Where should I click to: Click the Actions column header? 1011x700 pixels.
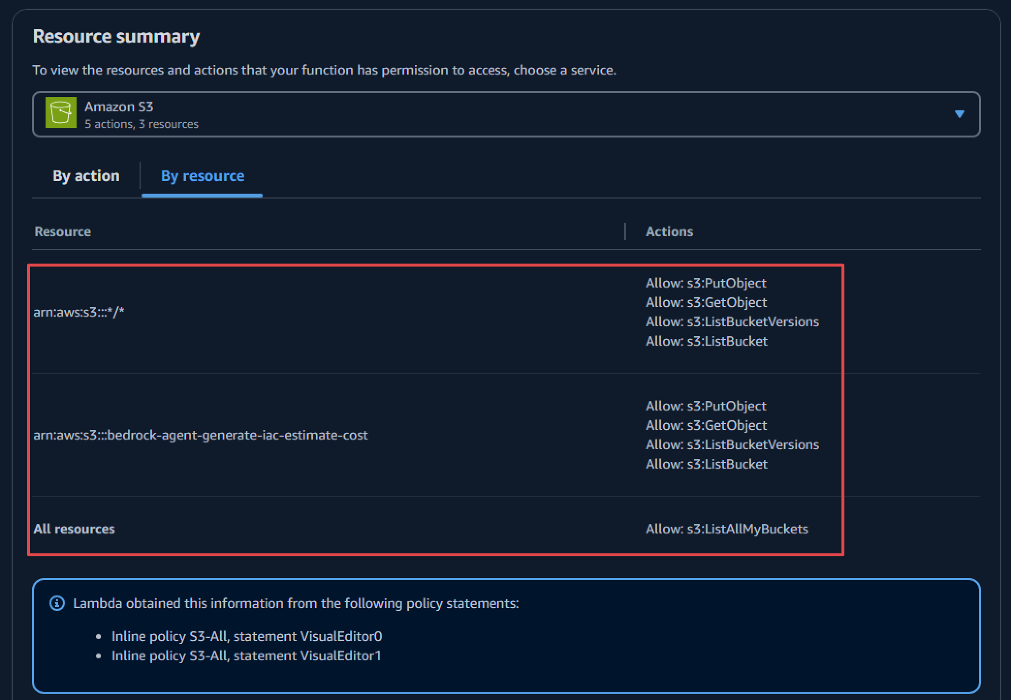[x=669, y=231]
